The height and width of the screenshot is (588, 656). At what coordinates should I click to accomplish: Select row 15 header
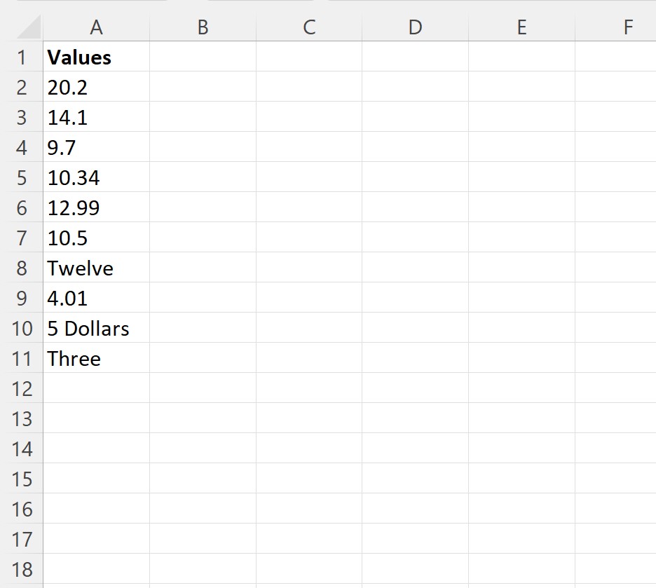coord(22,478)
